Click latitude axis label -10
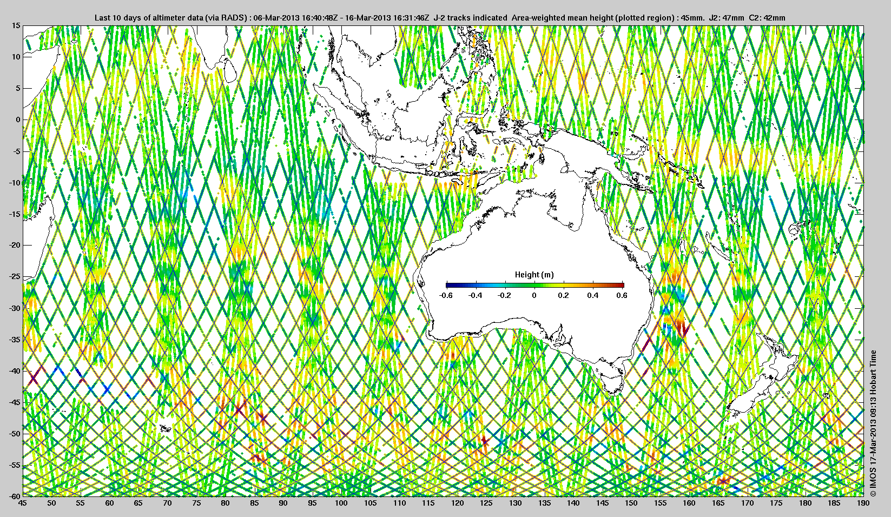Image resolution: width=891 pixels, height=517 pixels. [x=15, y=183]
